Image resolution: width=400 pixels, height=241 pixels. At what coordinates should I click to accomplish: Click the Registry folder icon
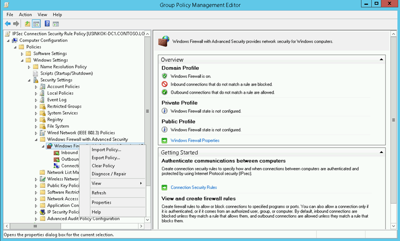tap(42, 120)
